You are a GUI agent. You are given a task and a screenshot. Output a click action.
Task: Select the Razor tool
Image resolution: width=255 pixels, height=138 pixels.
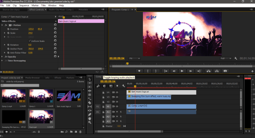pos(90,102)
